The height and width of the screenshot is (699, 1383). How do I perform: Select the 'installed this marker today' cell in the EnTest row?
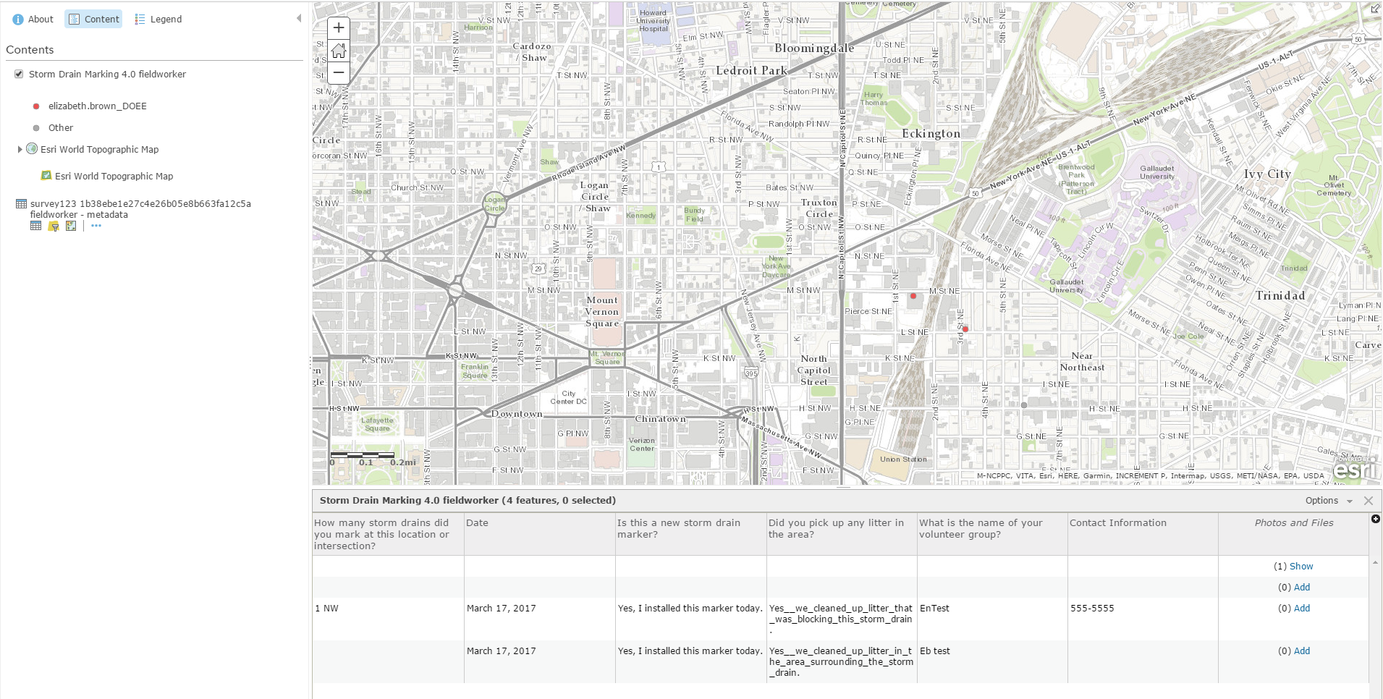(691, 619)
